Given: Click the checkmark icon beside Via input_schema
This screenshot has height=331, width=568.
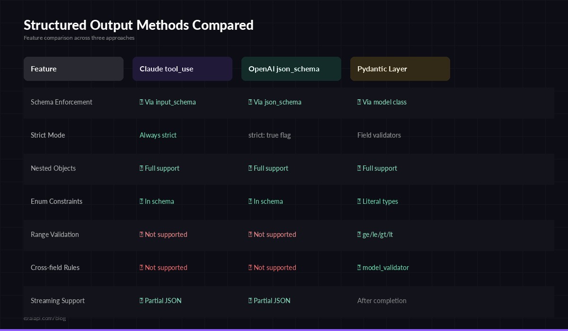Looking at the screenshot, I should point(141,102).
